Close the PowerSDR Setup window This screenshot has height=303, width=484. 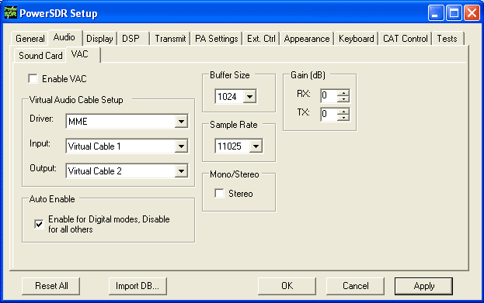click(472, 13)
